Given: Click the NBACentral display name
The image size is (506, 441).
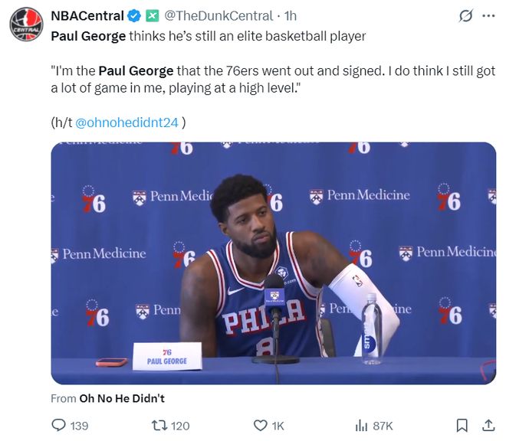Looking at the screenshot, I should (x=87, y=15).
